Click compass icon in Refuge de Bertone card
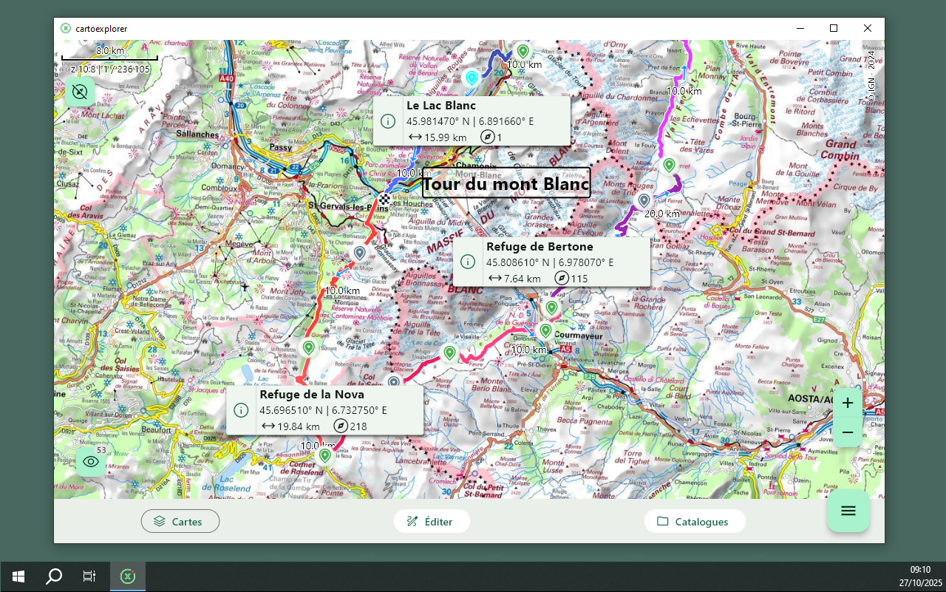Viewport: 946px width, 592px height. [x=562, y=278]
